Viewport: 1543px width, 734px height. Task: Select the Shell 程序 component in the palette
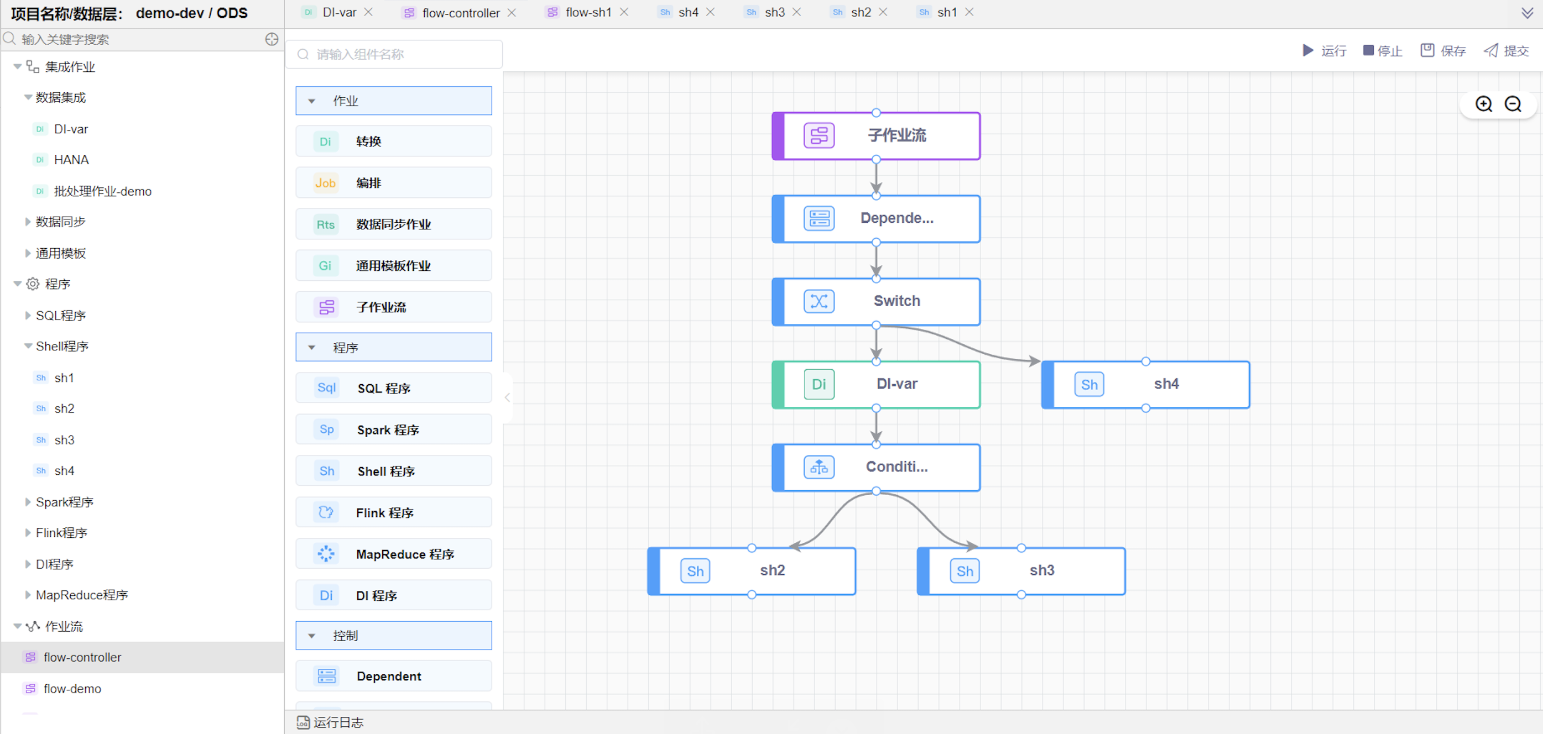tap(393, 470)
